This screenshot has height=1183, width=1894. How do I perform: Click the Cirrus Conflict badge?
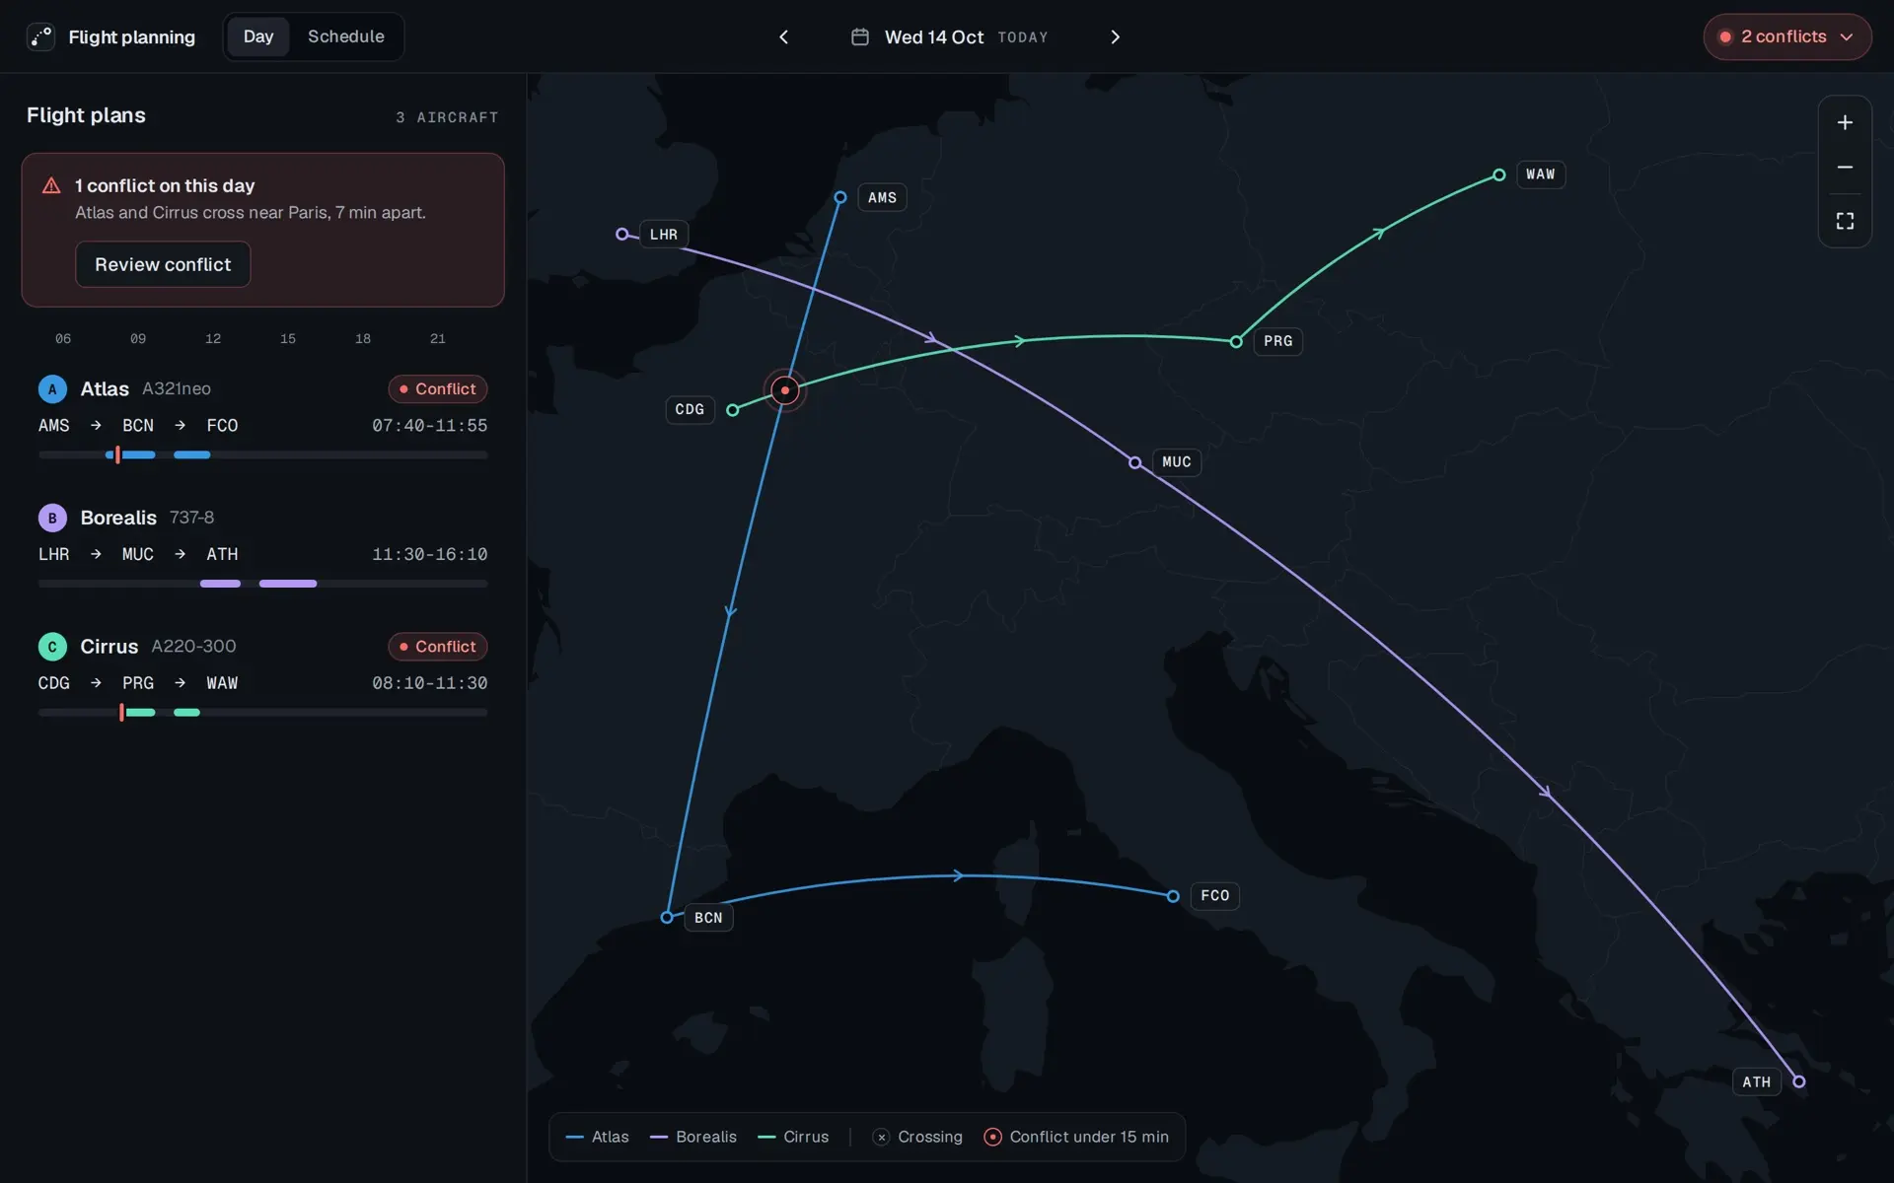(x=438, y=647)
